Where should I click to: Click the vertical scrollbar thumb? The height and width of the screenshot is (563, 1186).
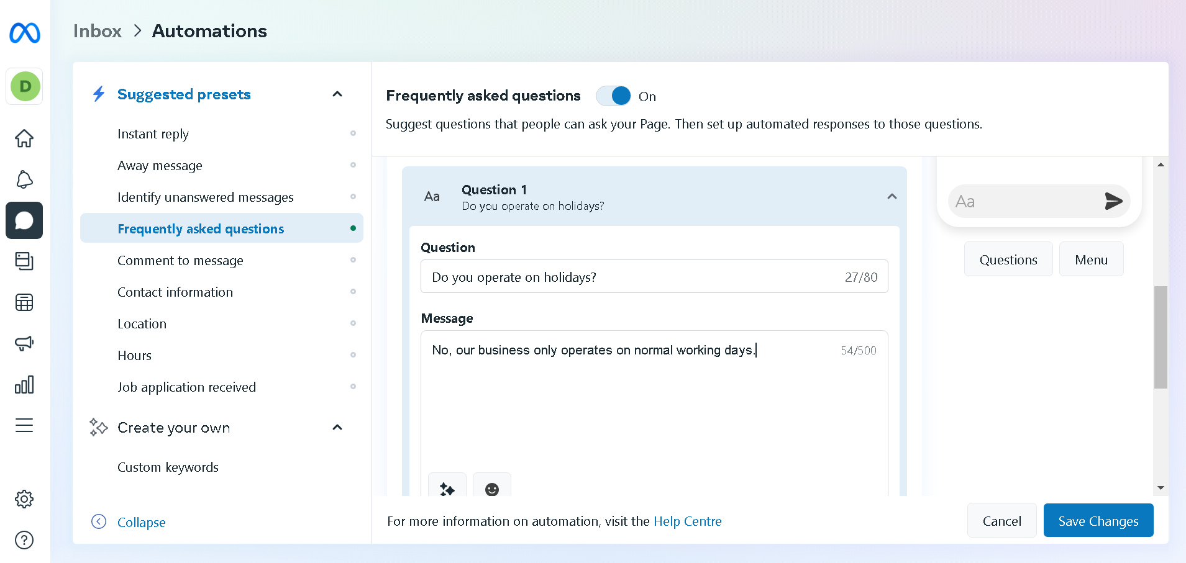[1160, 337]
